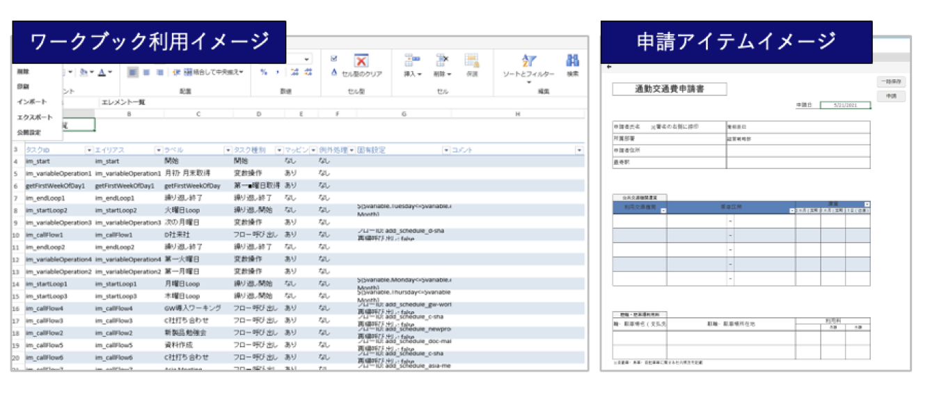
Task: Open the タスク種別 column filter dropdown
Action: 279,150
